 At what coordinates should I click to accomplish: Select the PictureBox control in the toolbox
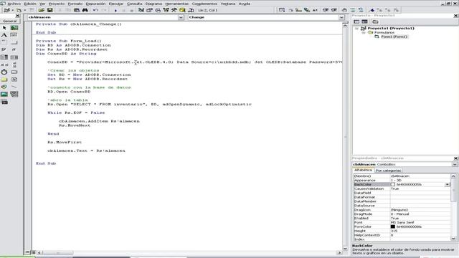coord(14,28)
